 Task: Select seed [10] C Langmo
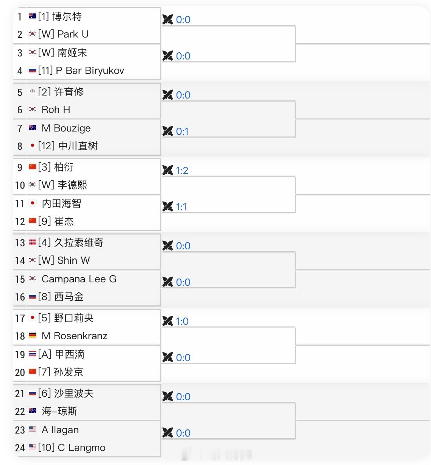point(72,448)
